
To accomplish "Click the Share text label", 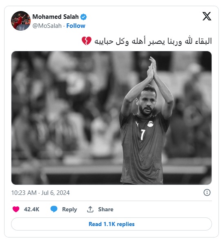I will (x=106, y=209).
